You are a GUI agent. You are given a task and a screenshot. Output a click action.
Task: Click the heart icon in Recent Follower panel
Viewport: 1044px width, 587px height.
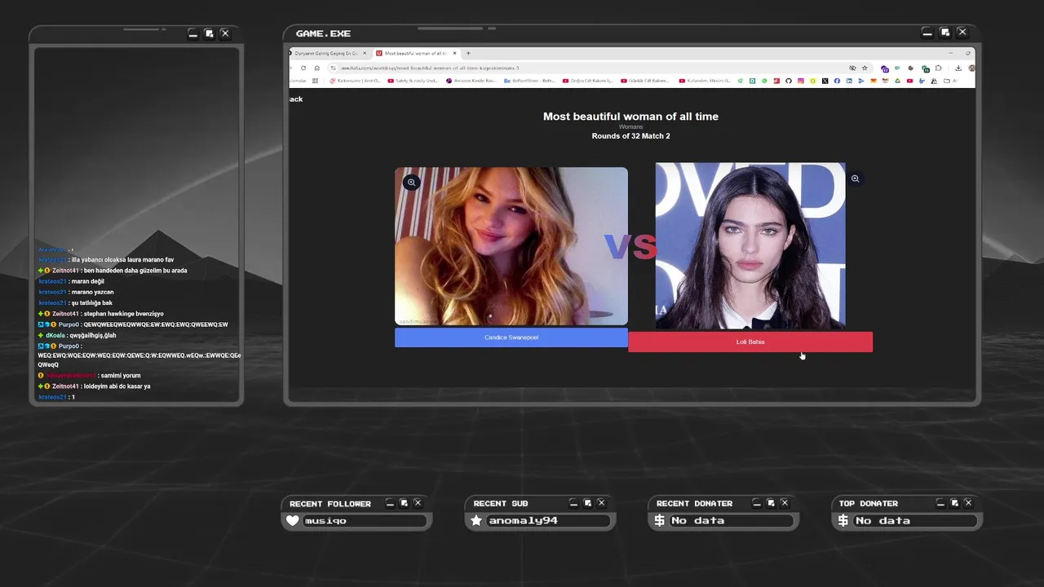click(x=293, y=520)
